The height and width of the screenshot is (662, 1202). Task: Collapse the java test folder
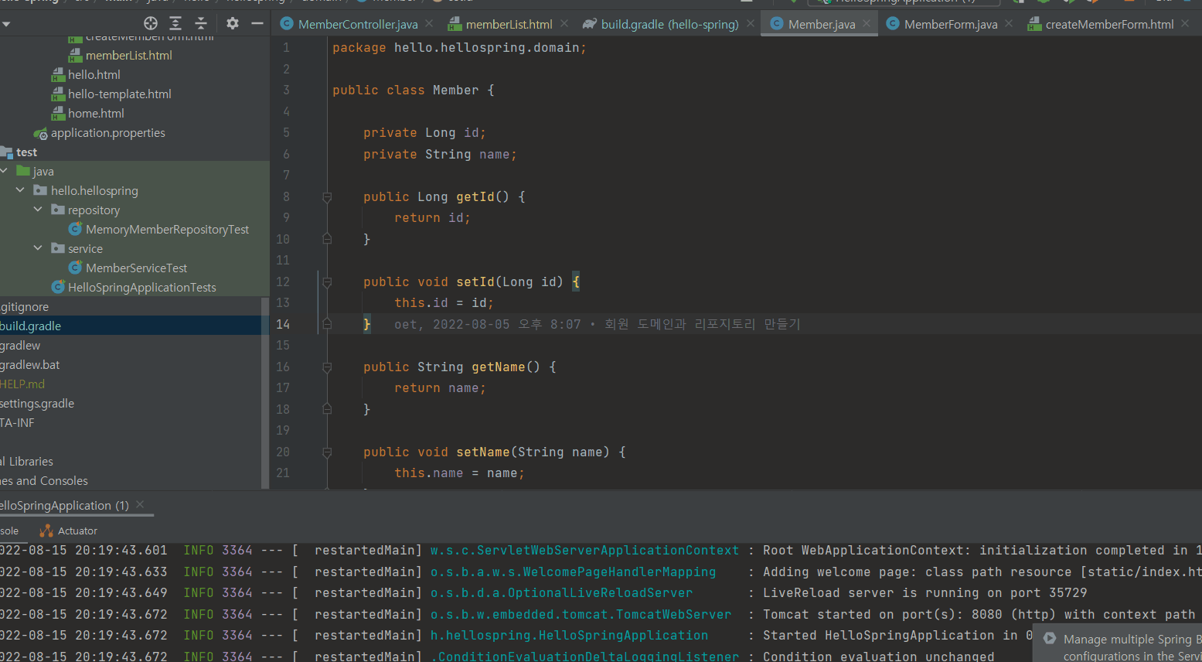pos(5,171)
